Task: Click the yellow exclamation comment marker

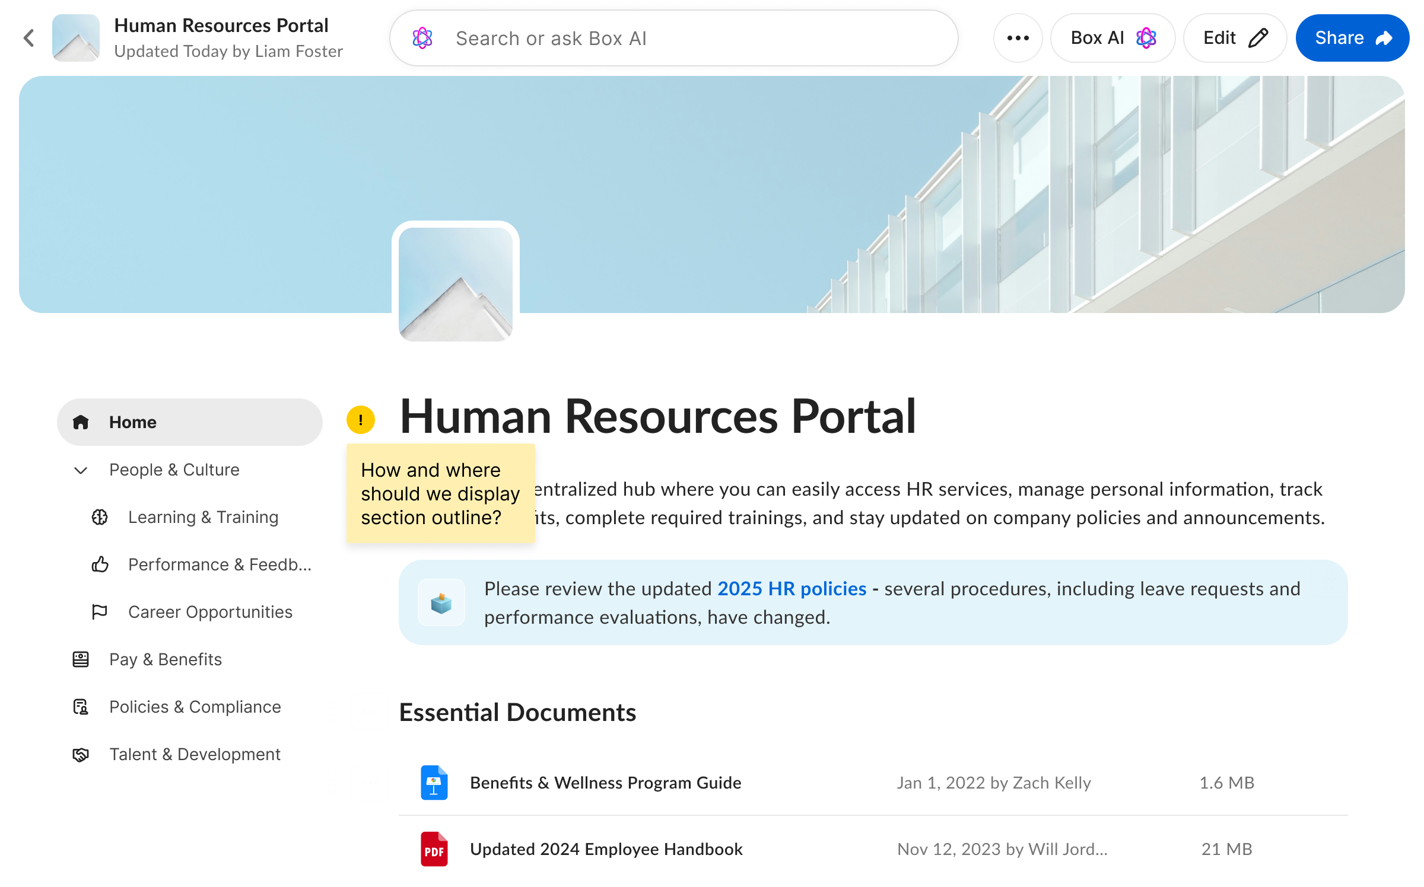Action: pyautogui.click(x=361, y=420)
